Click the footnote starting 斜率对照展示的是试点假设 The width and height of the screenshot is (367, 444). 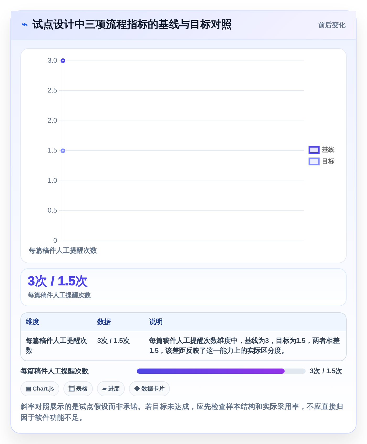[182, 412]
